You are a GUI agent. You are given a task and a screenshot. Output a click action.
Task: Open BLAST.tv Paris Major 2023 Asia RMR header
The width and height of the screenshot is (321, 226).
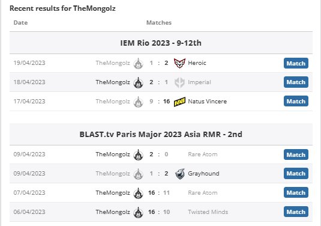[161, 134]
